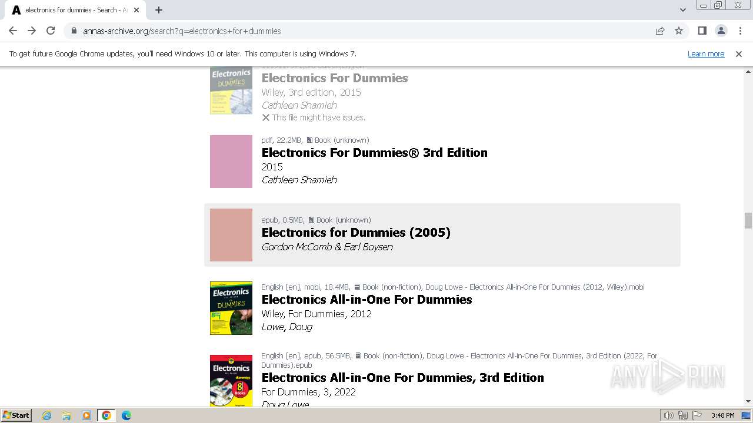Share this page icon in address bar
The width and height of the screenshot is (753, 423).
660,31
